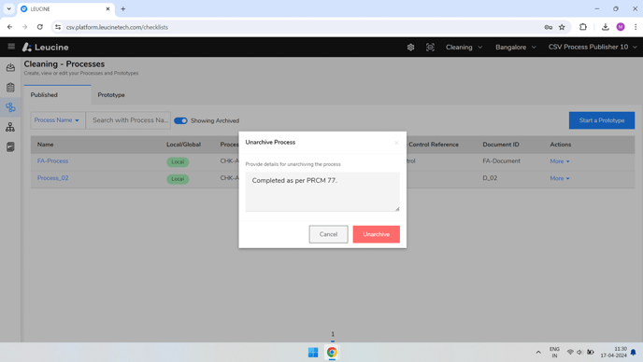Close the Unarchive Process dialog
The width and height of the screenshot is (643, 362).
pyautogui.click(x=396, y=143)
